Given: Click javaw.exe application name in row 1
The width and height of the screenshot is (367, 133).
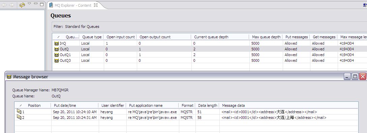Looking at the screenshot, I should [152, 112].
